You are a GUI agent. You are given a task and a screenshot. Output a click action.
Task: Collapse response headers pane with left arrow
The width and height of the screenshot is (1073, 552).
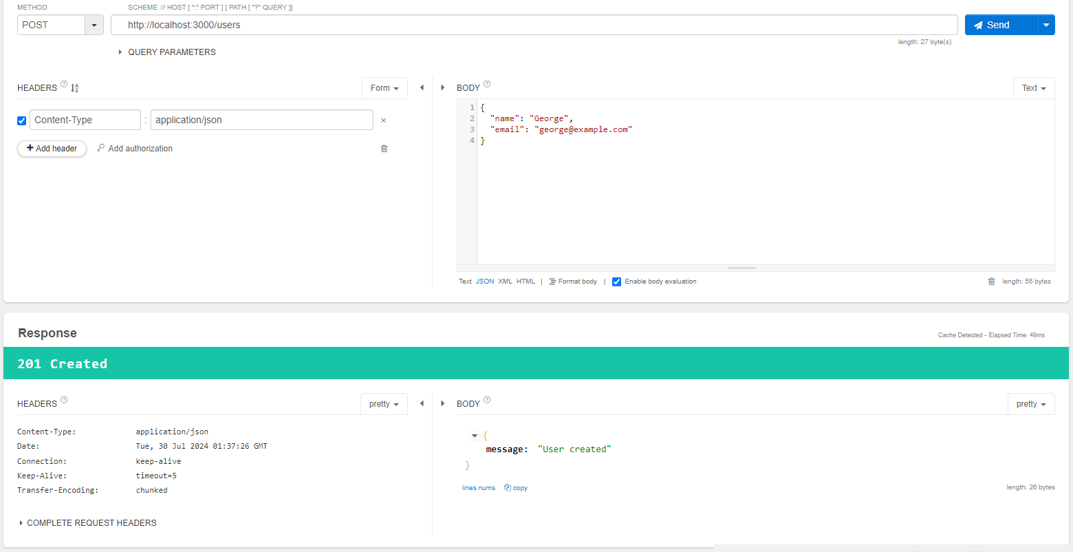pos(422,403)
